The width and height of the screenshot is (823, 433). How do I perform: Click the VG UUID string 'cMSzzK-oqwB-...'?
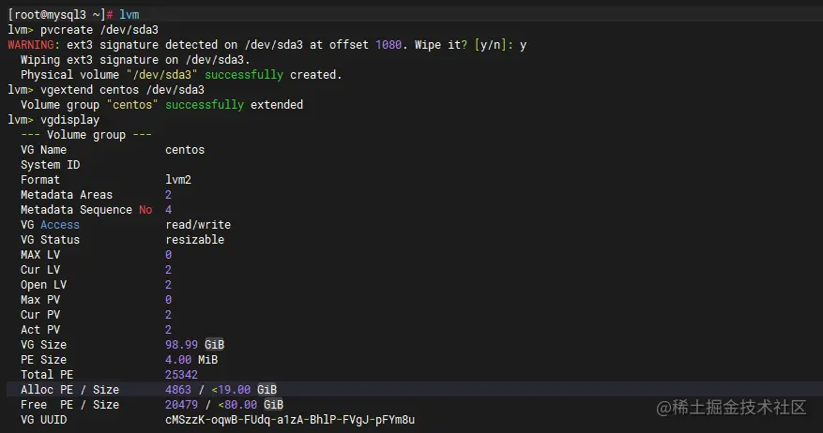290,419
